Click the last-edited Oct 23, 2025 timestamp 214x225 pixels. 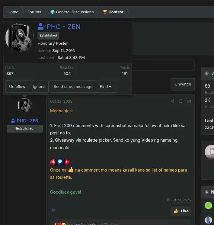(x=179, y=200)
